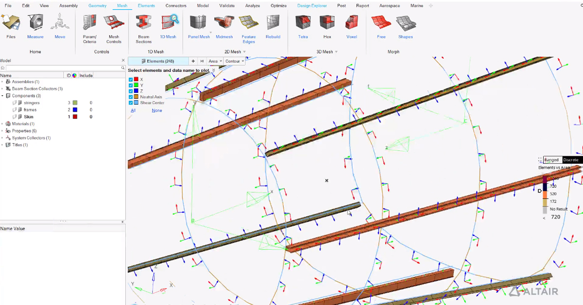Click the reset selection icon next to plus
The height and width of the screenshot is (305, 583).
click(202, 61)
